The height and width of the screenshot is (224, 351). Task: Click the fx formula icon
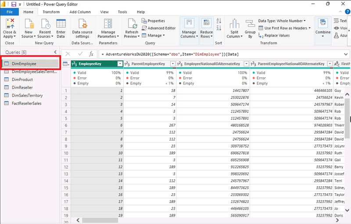[91, 54]
